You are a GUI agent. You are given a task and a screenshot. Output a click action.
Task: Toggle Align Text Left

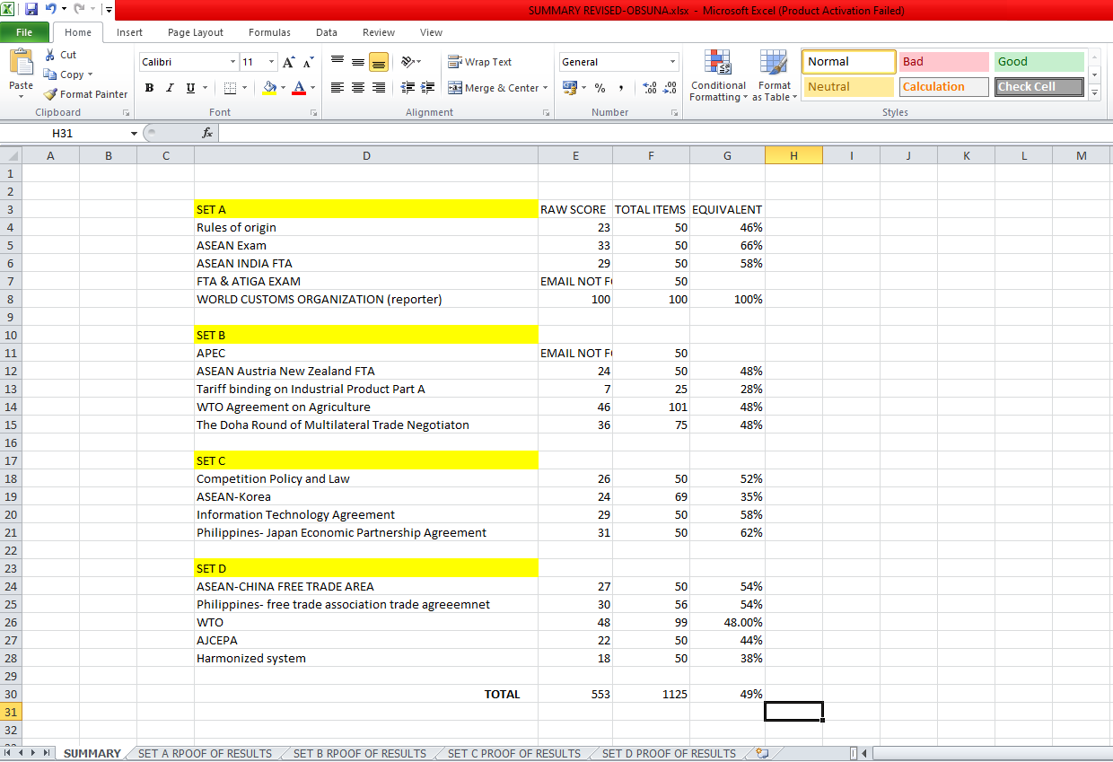pos(337,88)
